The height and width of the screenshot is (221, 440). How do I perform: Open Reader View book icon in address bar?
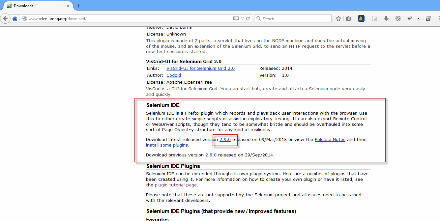(x=236, y=19)
